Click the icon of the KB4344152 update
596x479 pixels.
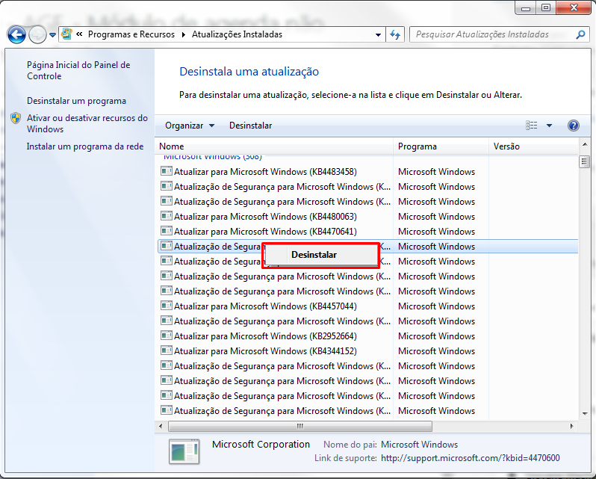(x=166, y=350)
